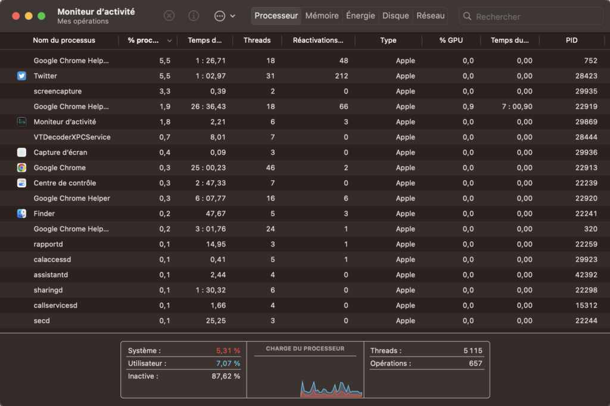610x406 pixels.
Task: Switch to the Processeur tab
Action: pos(276,15)
